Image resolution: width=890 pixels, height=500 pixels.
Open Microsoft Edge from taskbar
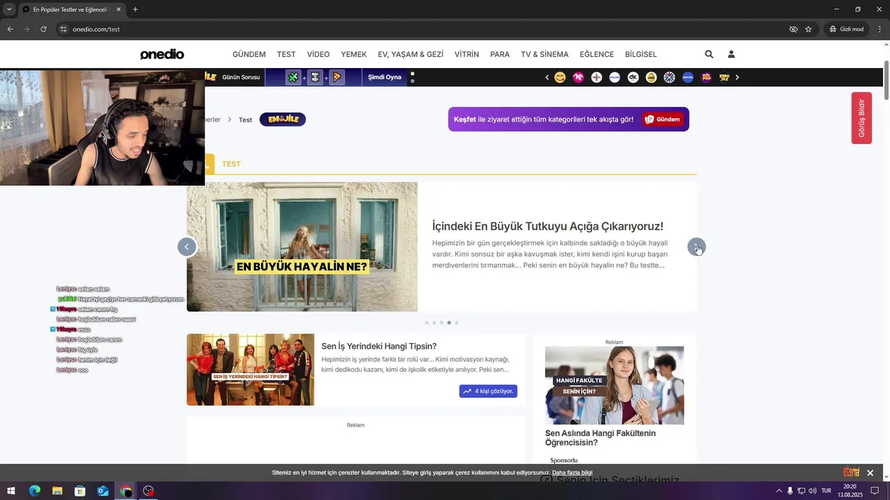click(34, 491)
